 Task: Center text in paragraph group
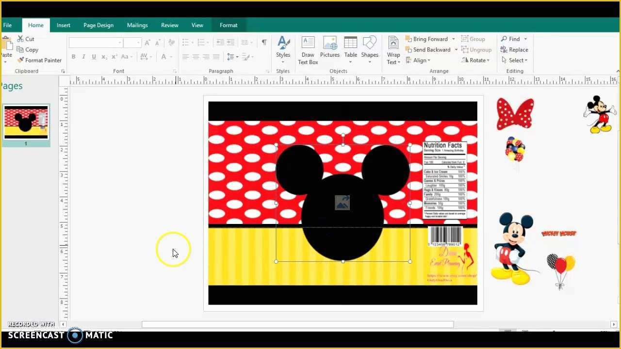(196, 57)
